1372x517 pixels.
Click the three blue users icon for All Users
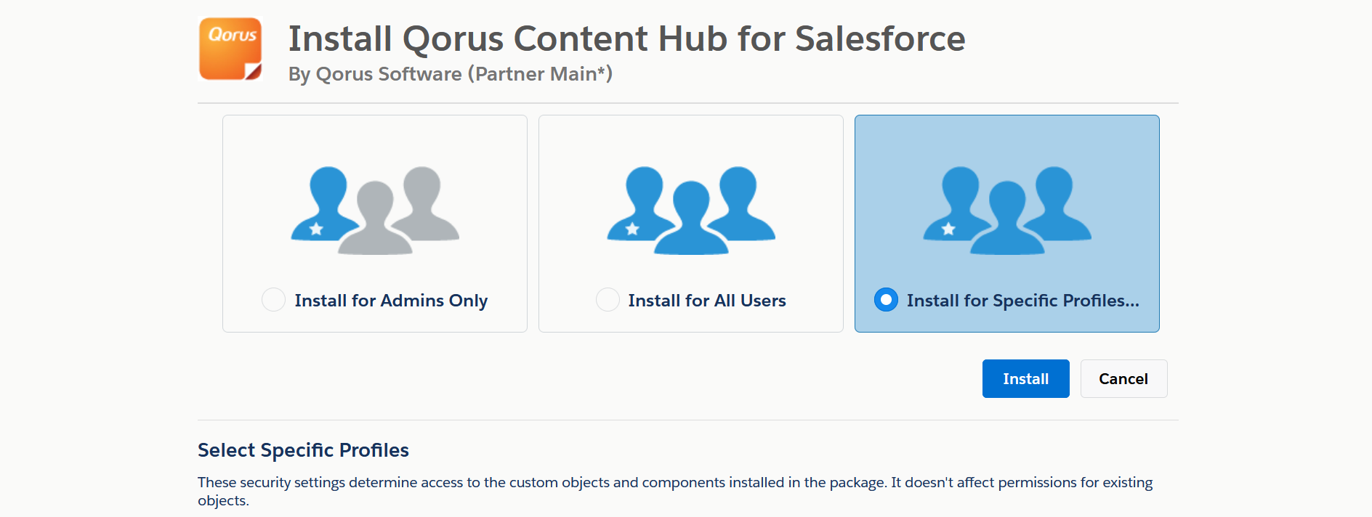(x=691, y=211)
